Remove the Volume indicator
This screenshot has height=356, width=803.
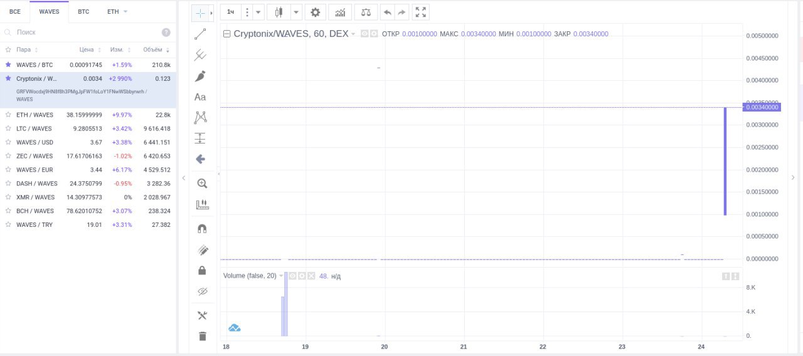point(311,276)
